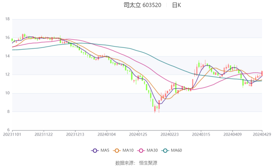This screenshot has height=166, width=273.
Task: Click the 数据来源 恒生聚源 source text
Action: click(x=136, y=162)
